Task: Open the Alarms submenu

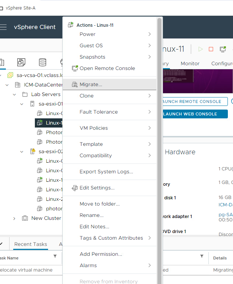Action: pyautogui.click(x=109, y=265)
